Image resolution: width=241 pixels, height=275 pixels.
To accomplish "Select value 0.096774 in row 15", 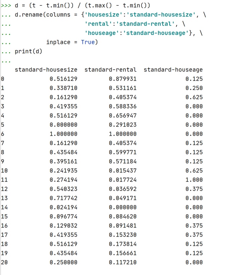I will tap(64, 217).
